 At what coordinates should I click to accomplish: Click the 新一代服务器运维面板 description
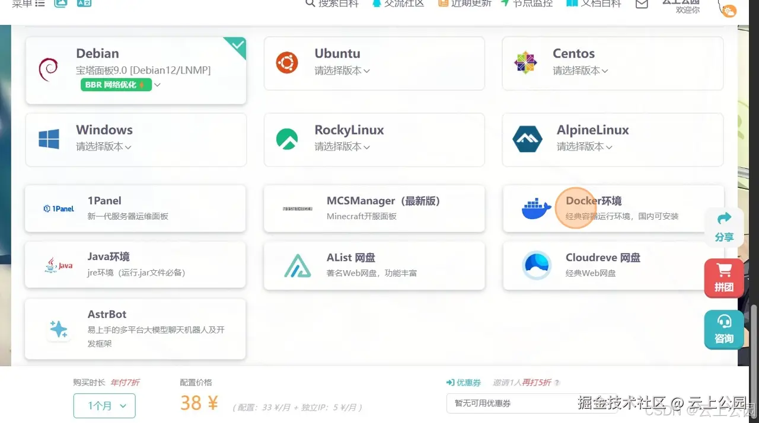[x=128, y=216]
